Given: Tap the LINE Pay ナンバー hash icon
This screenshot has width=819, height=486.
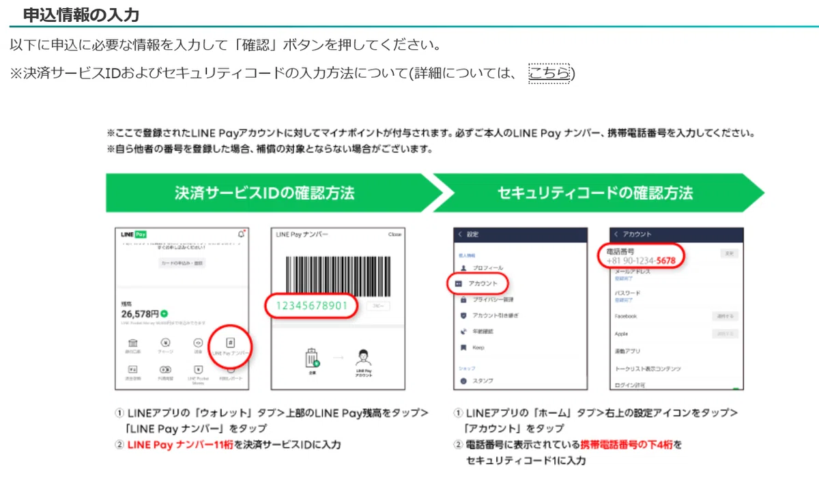Looking at the screenshot, I should (x=231, y=341).
